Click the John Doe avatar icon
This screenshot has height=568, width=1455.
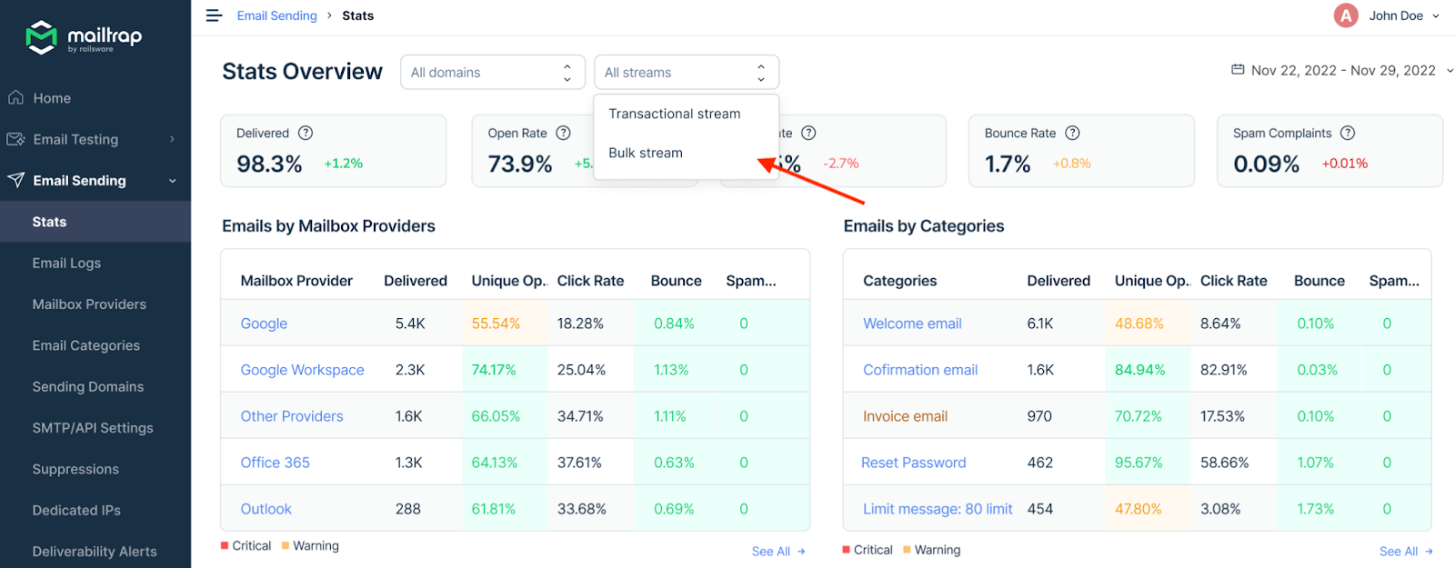1345,15
